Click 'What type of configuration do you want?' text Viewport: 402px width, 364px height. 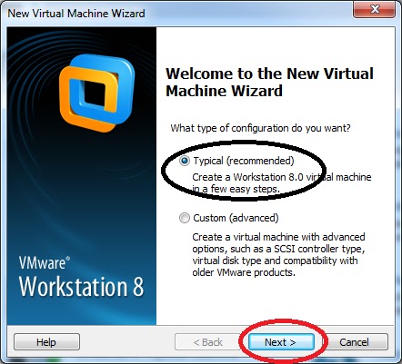(260, 128)
